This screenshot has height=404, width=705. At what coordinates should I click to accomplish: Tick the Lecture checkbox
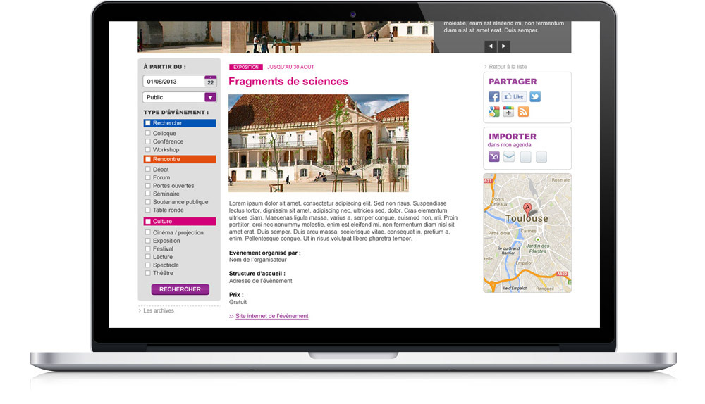(x=147, y=257)
